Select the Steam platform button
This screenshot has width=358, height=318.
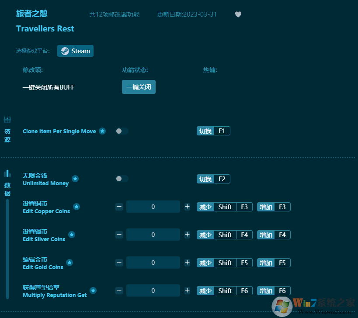[x=75, y=51]
